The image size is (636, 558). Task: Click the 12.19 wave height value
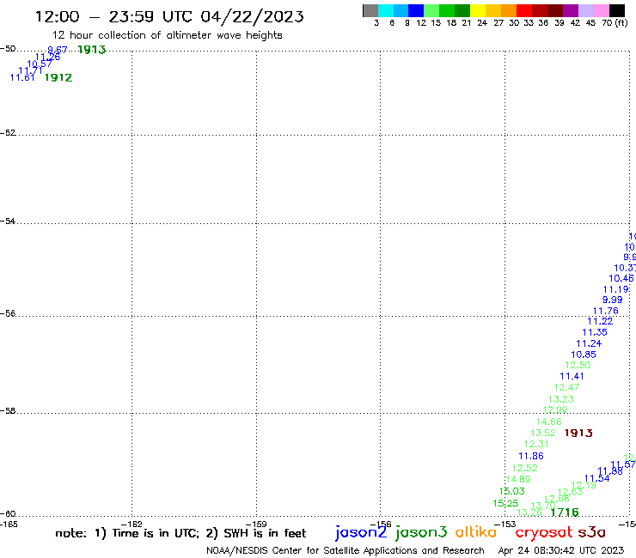[584, 486]
